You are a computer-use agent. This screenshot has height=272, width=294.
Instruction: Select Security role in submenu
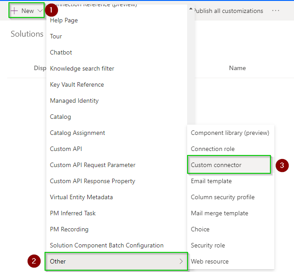[x=208, y=245]
